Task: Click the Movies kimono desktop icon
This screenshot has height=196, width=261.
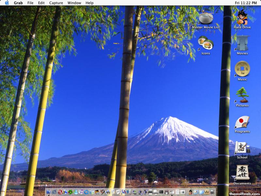Action: (x=242, y=43)
